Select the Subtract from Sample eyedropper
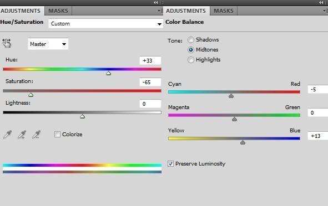Viewport: 328px width, 206px height. (36, 135)
